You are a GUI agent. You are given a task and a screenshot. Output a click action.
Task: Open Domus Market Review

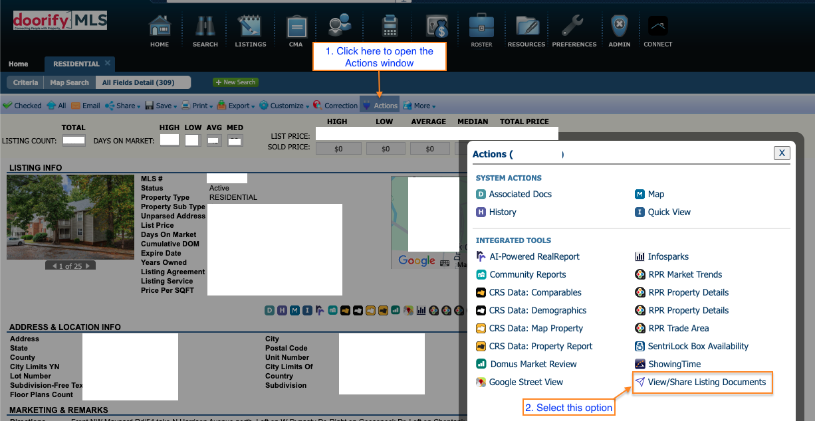tap(526, 364)
